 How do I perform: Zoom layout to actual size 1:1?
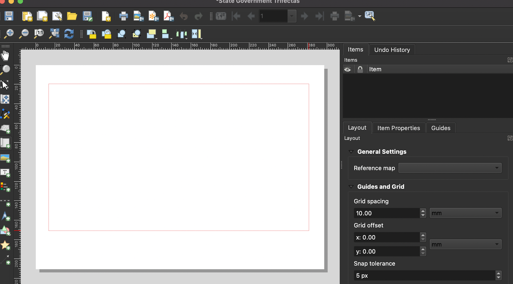coord(39,34)
